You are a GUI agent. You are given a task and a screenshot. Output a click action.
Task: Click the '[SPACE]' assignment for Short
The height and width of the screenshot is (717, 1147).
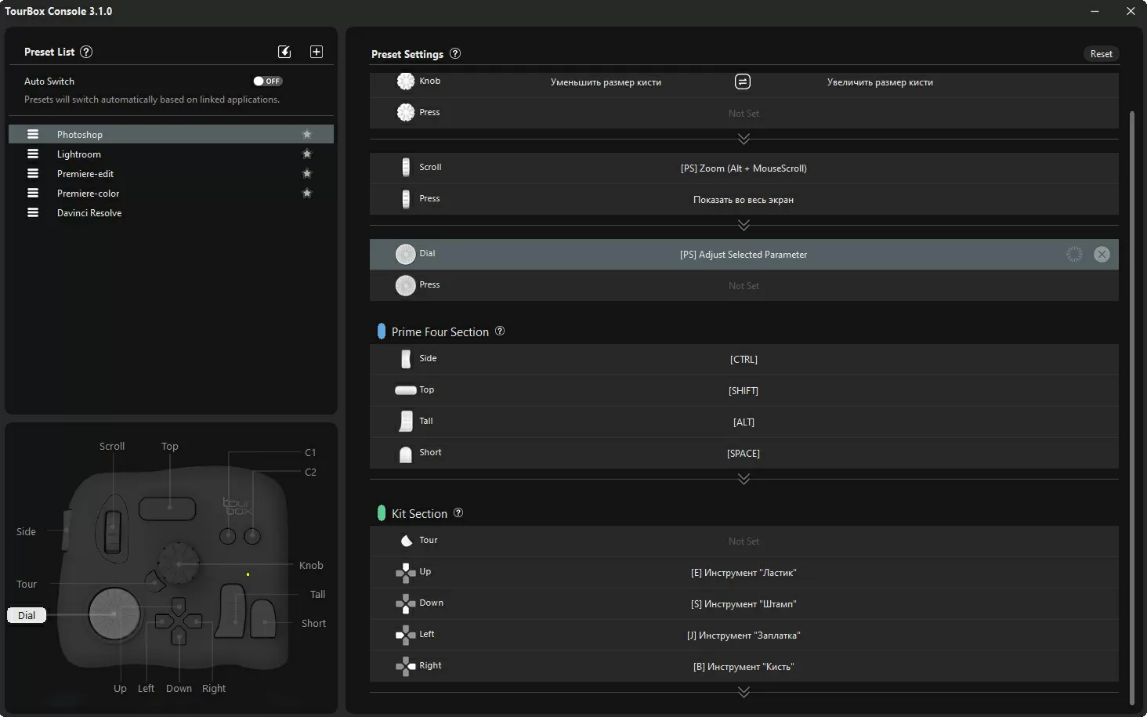(744, 453)
